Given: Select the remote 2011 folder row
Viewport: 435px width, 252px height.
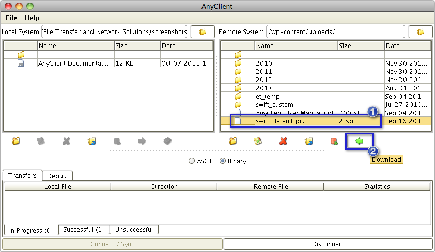Looking at the screenshot, I should click(x=325, y=72).
